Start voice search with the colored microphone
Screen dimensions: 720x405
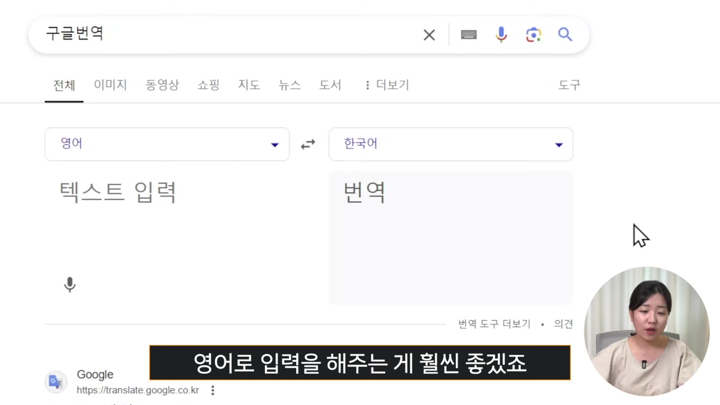(501, 35)
